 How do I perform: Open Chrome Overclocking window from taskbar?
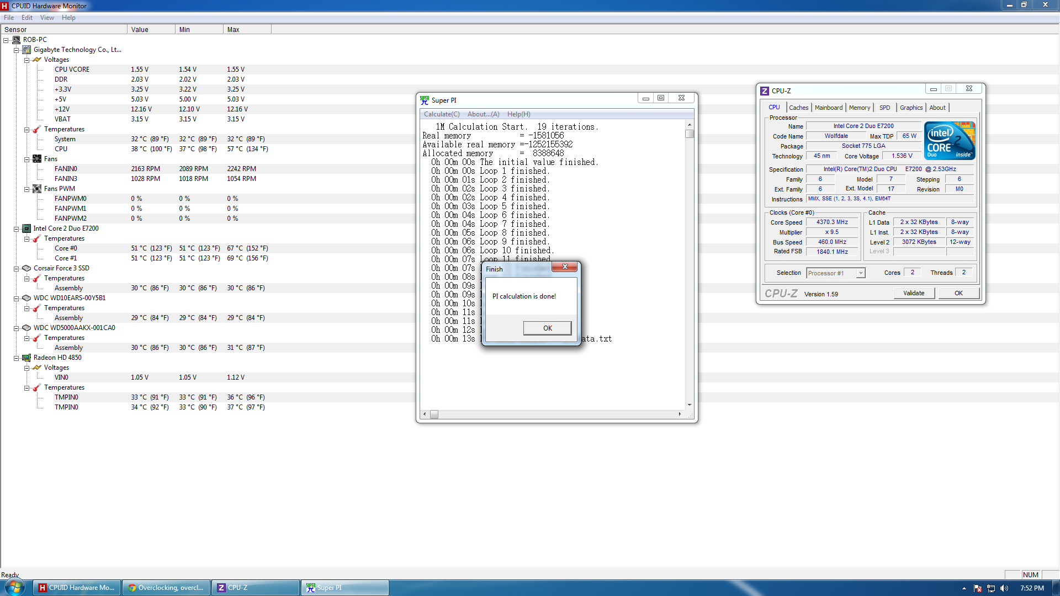coord(166,588)
